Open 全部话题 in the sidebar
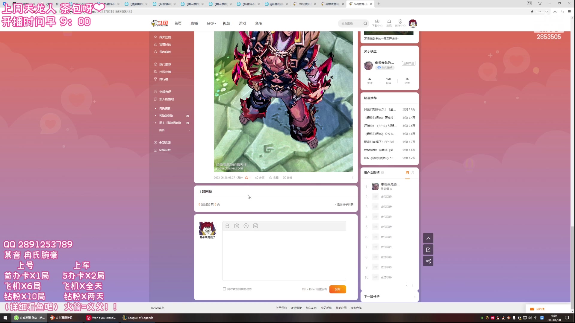Screen dimensions: 575x323 click(x=162, y=143)
